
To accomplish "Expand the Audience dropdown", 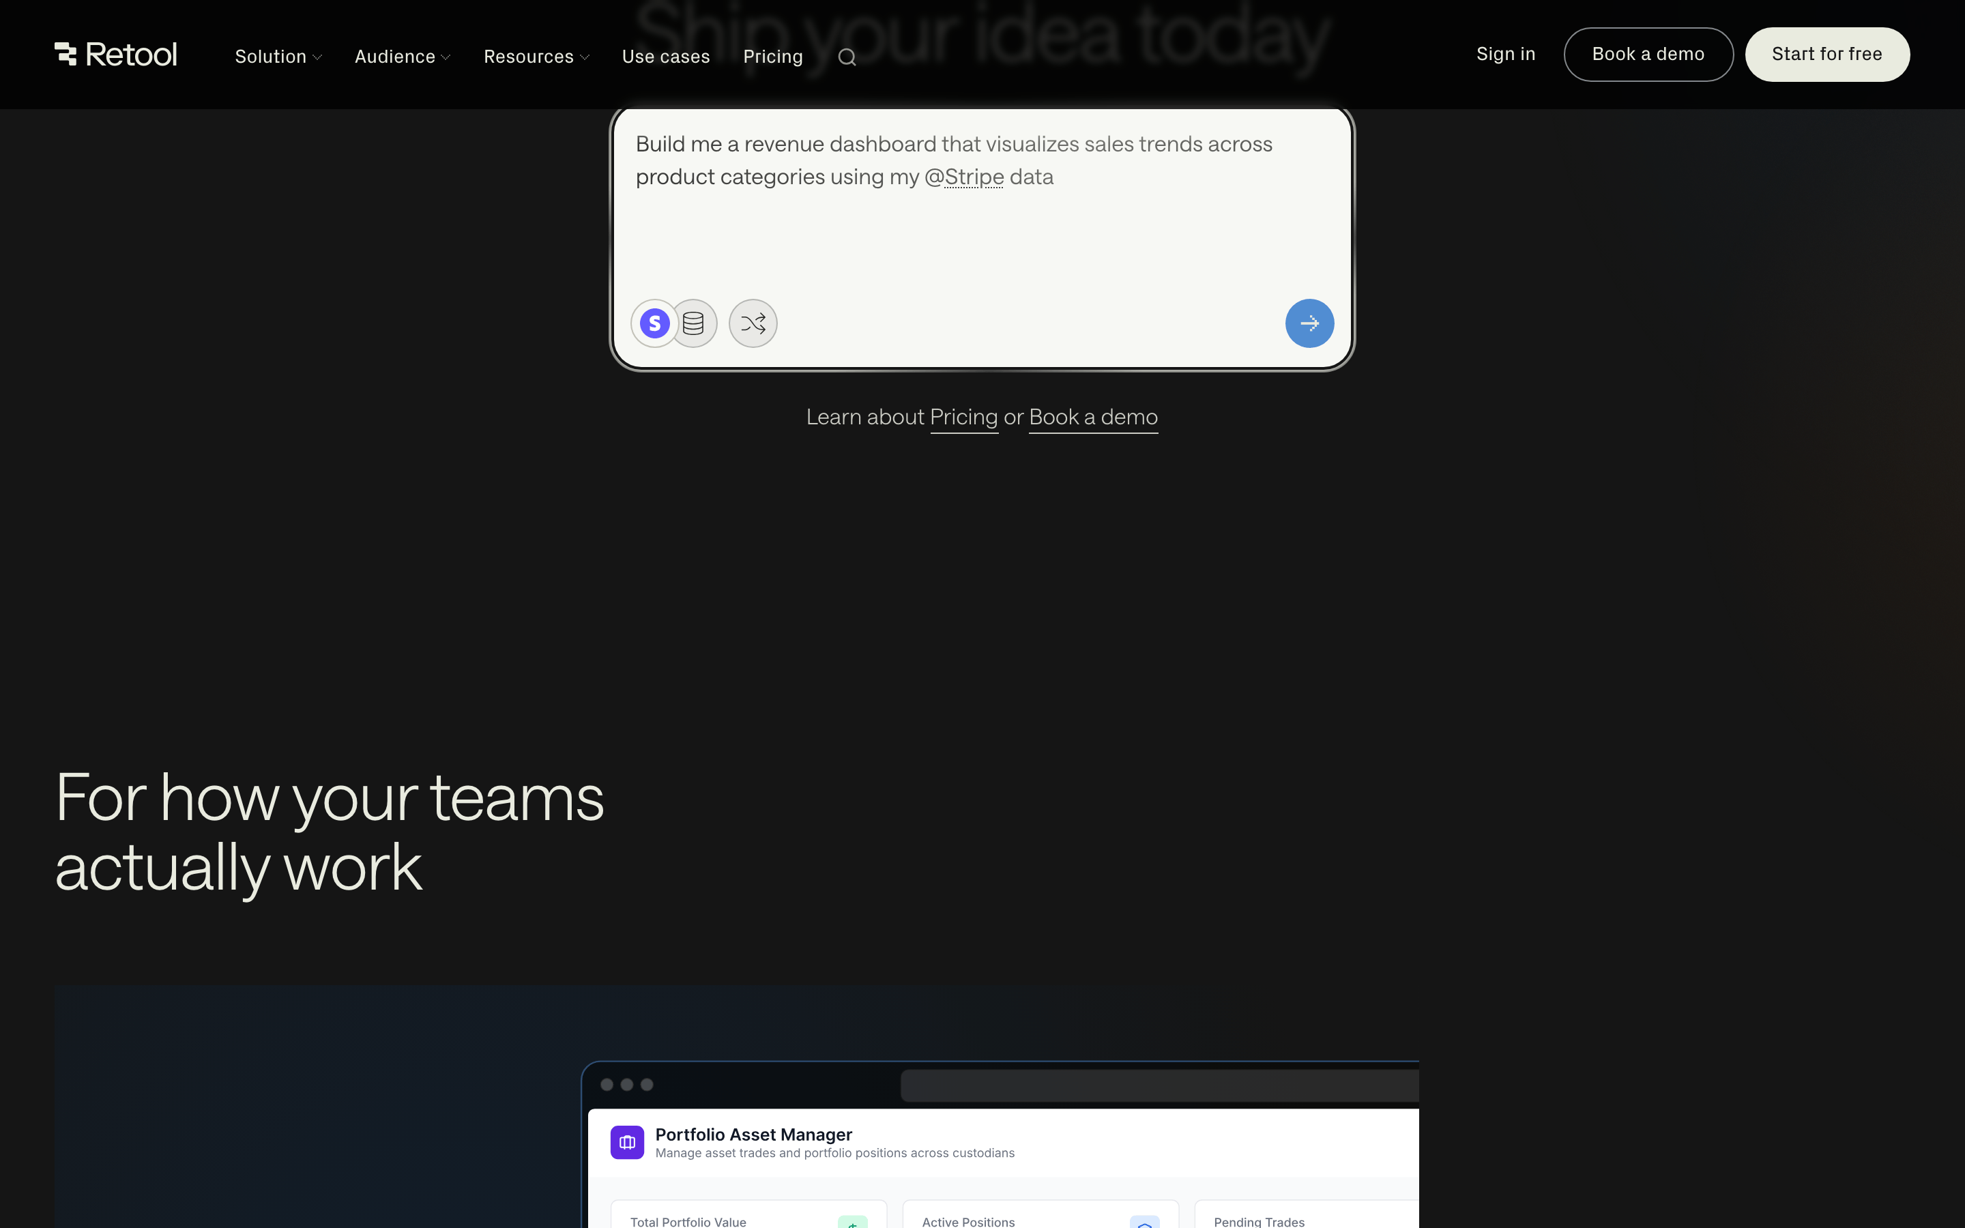I will [403, 57].
